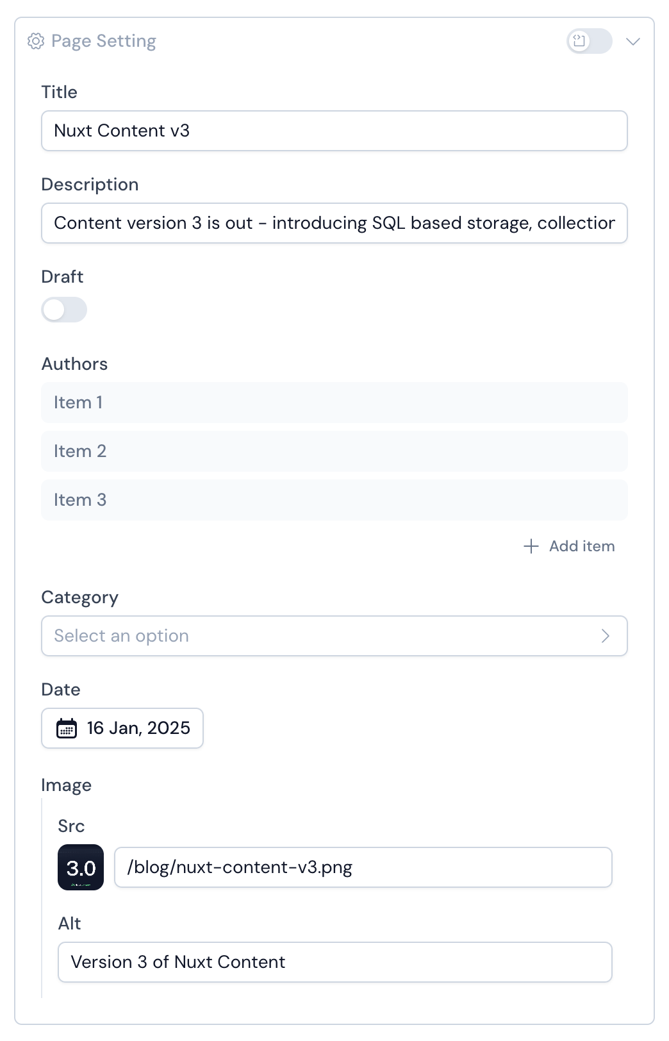
Task: Click the Page Setting heading
Action: click(103, 40)
